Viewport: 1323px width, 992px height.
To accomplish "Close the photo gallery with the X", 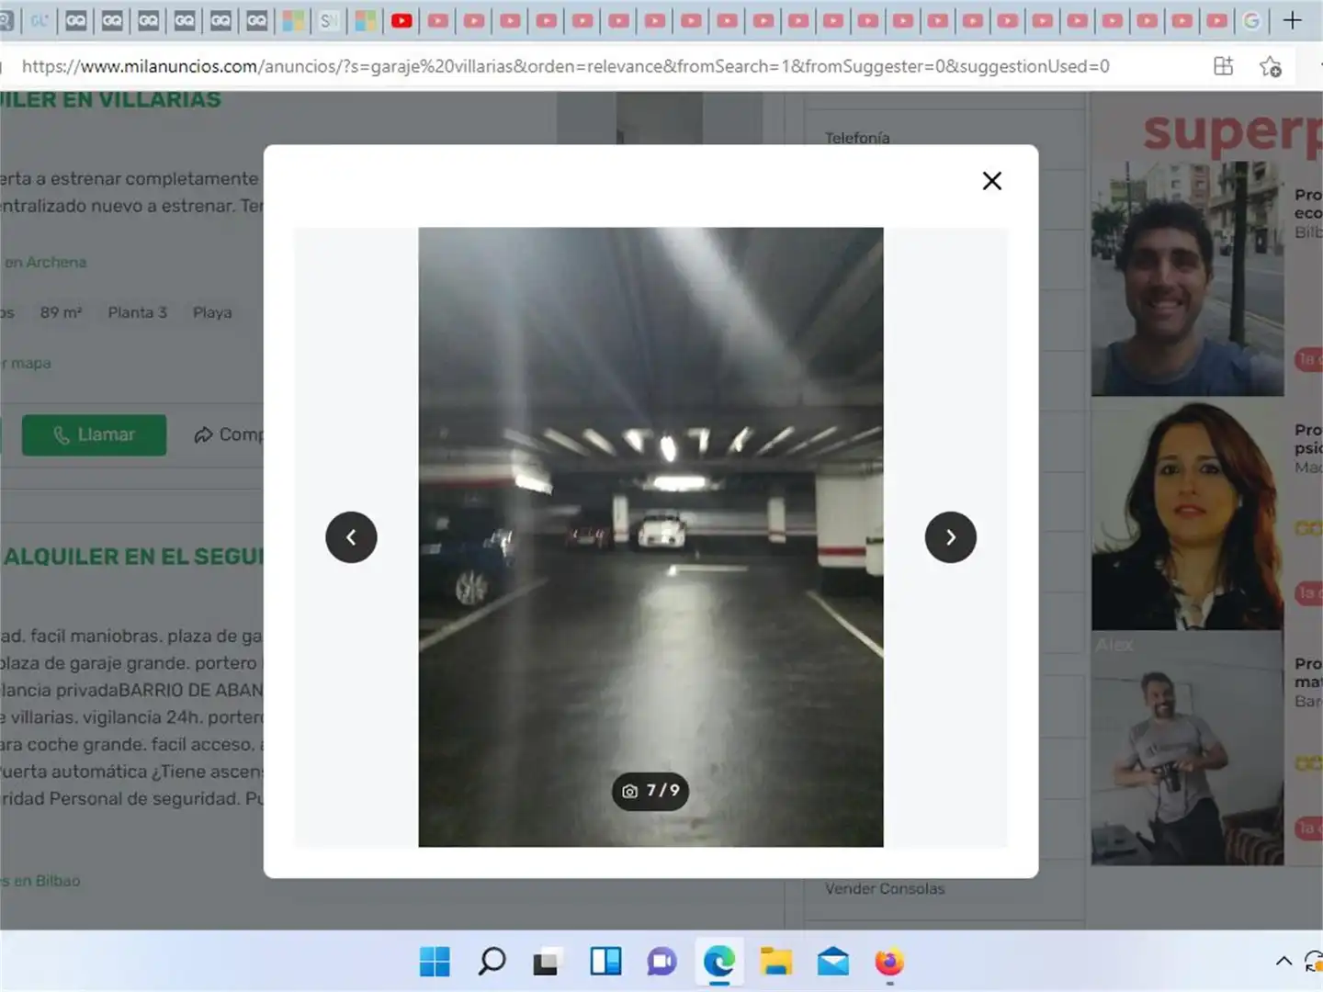I will point(992,181).
